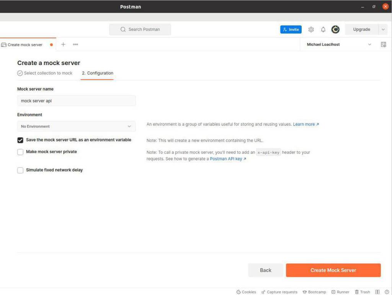392x295 pixels.
Task: Open the new tab plus icon
Action: point(63,44)
